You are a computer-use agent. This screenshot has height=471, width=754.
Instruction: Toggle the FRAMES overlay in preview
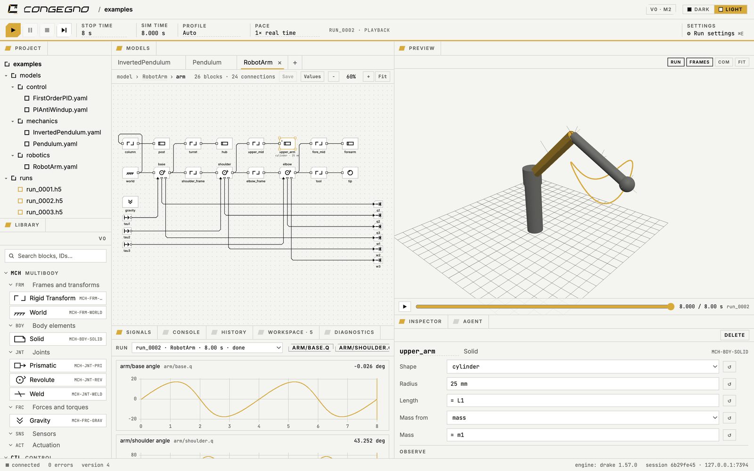pos(699,62)
